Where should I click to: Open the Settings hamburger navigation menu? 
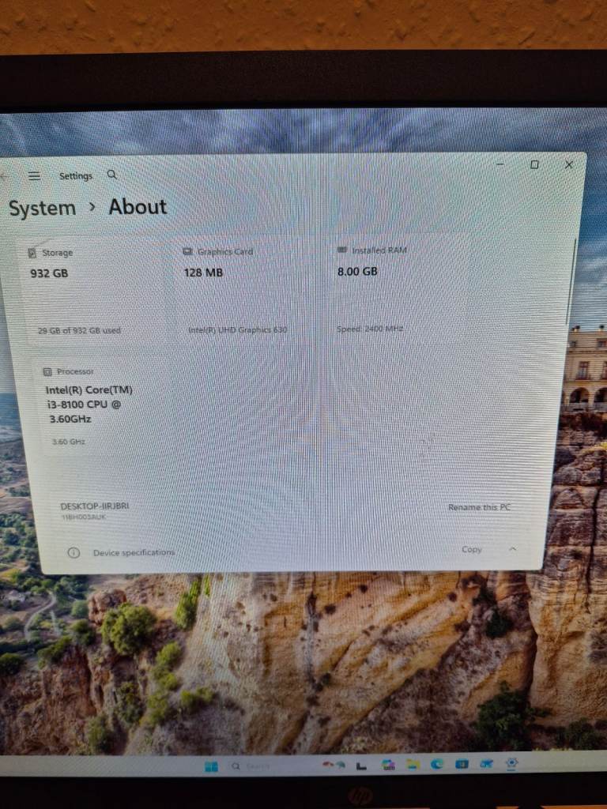(34, 176)
